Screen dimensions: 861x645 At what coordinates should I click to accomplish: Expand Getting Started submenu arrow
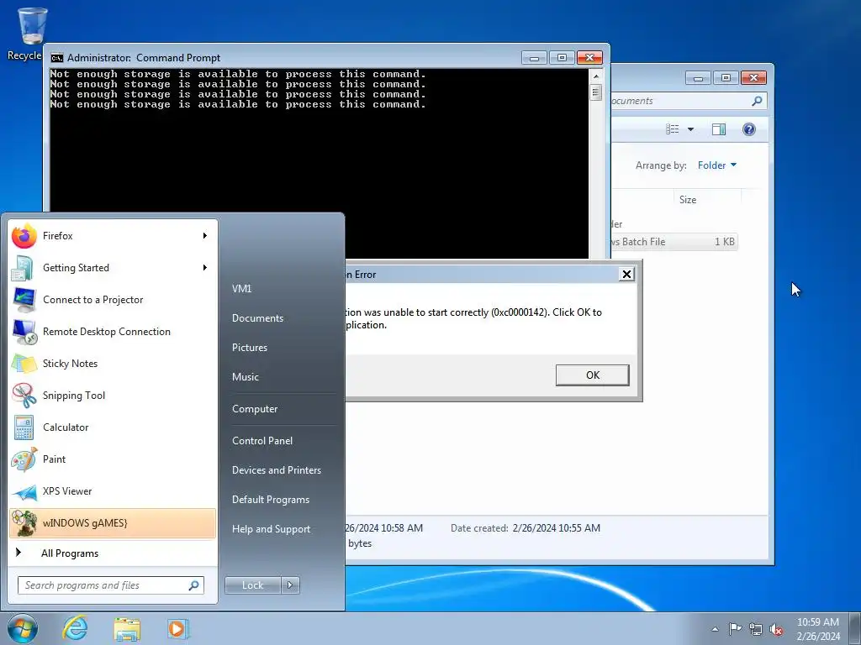pos(205,268)
